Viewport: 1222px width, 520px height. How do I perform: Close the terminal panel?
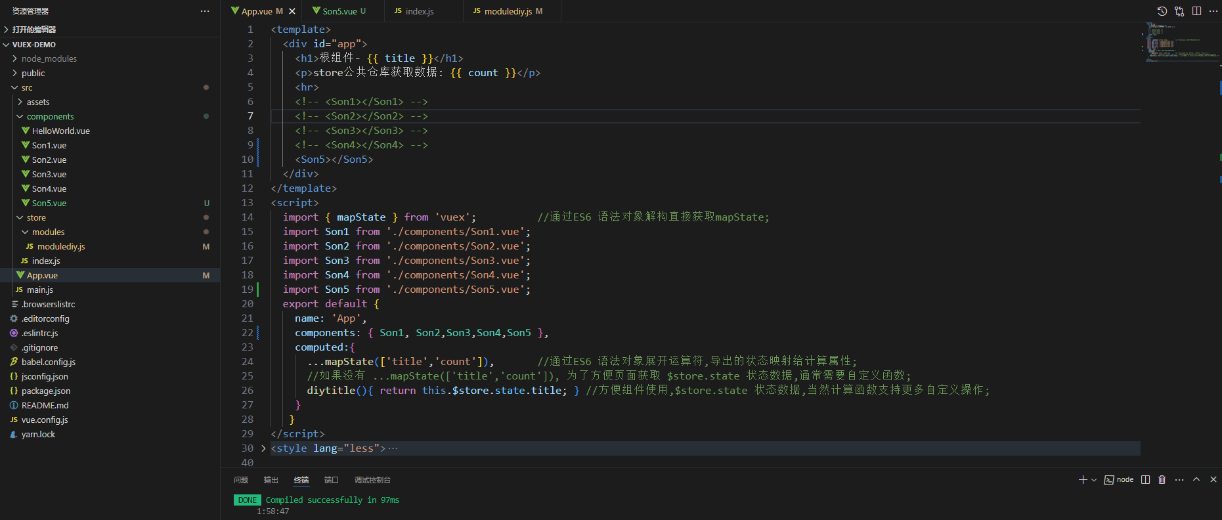click(1213, 480)
